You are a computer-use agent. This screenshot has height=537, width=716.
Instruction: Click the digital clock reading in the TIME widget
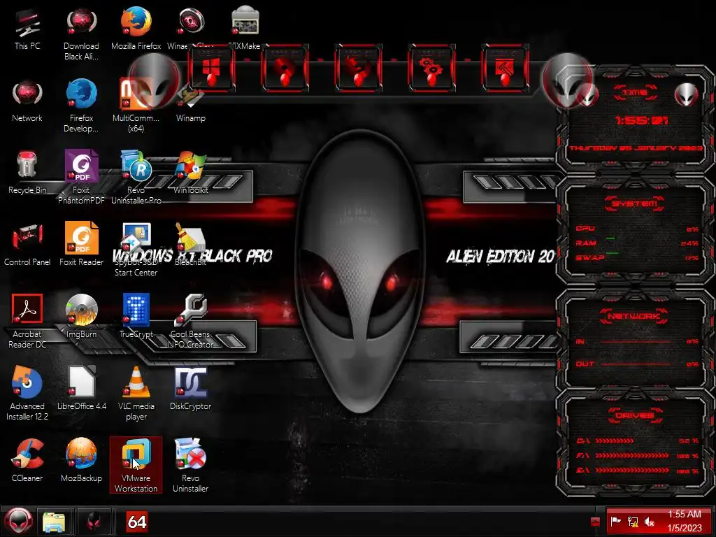641,120
